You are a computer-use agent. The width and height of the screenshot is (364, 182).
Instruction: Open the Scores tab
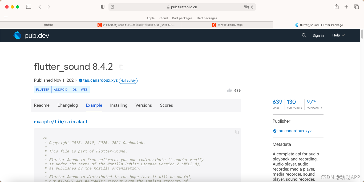coord(167,105)
